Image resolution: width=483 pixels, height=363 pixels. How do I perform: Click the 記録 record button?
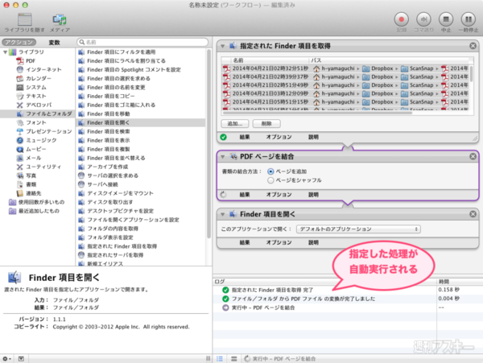click(x=402, y=19)
